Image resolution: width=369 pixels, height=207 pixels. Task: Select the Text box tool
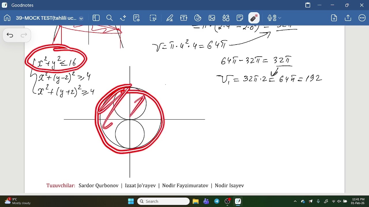pos(184,18)
